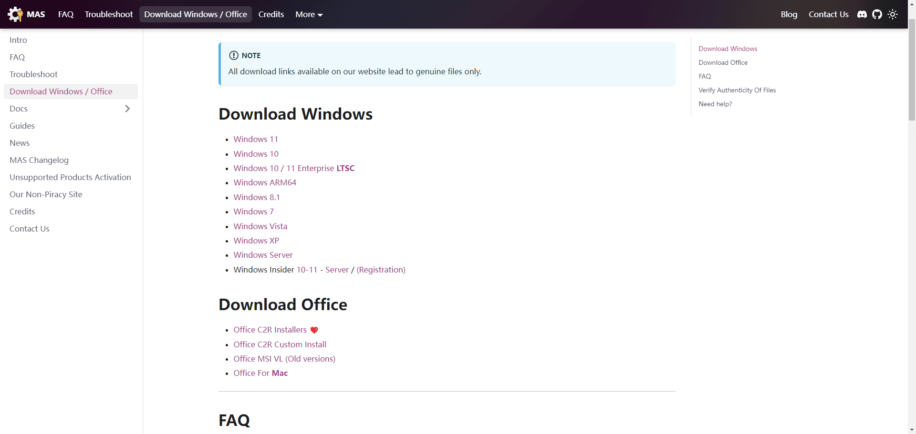
Task: Open the Windows Insider Registration link
Action: [x=381, y=270]
